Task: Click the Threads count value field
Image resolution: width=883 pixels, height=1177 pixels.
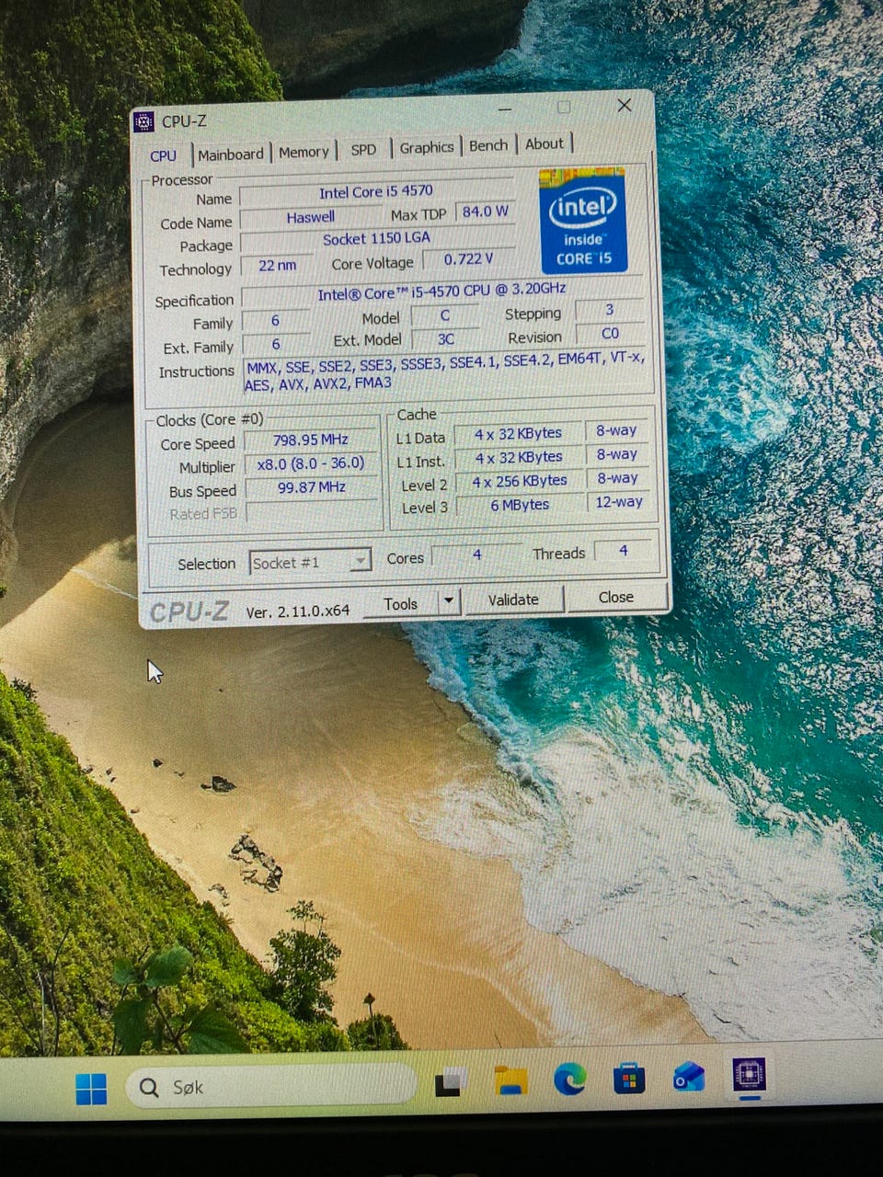Action: (x=624, y=551)
